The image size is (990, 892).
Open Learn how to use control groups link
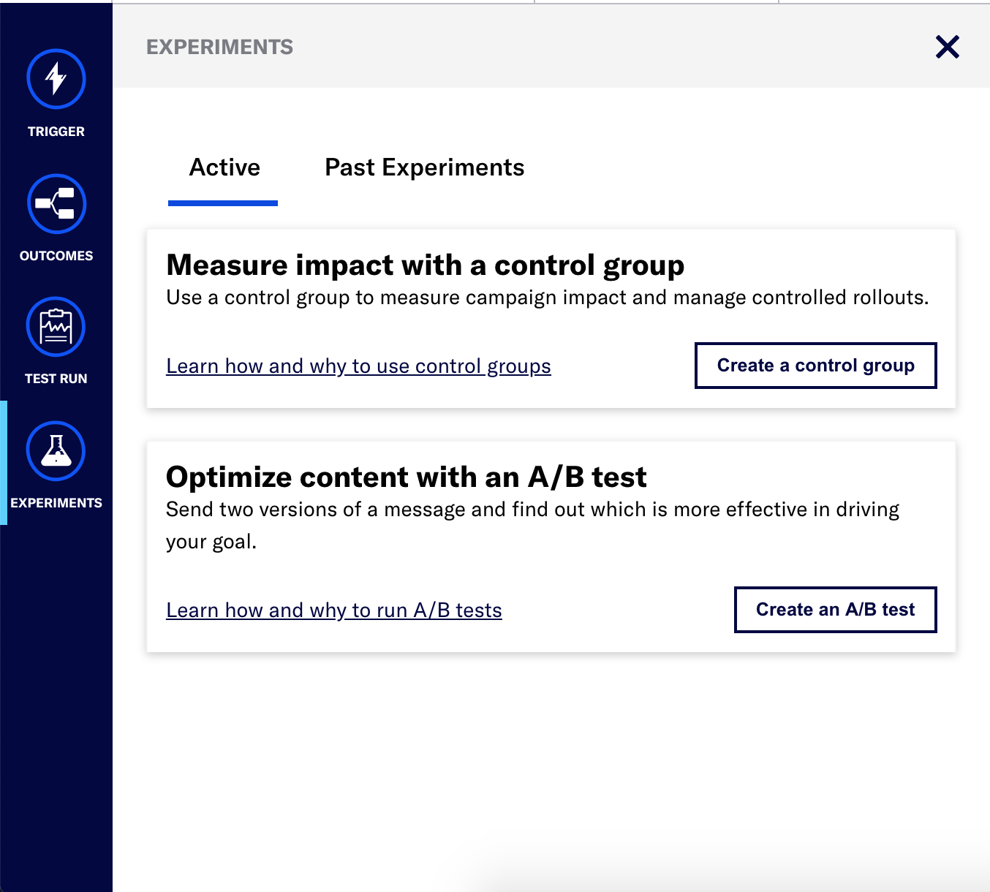click(358, 366)
